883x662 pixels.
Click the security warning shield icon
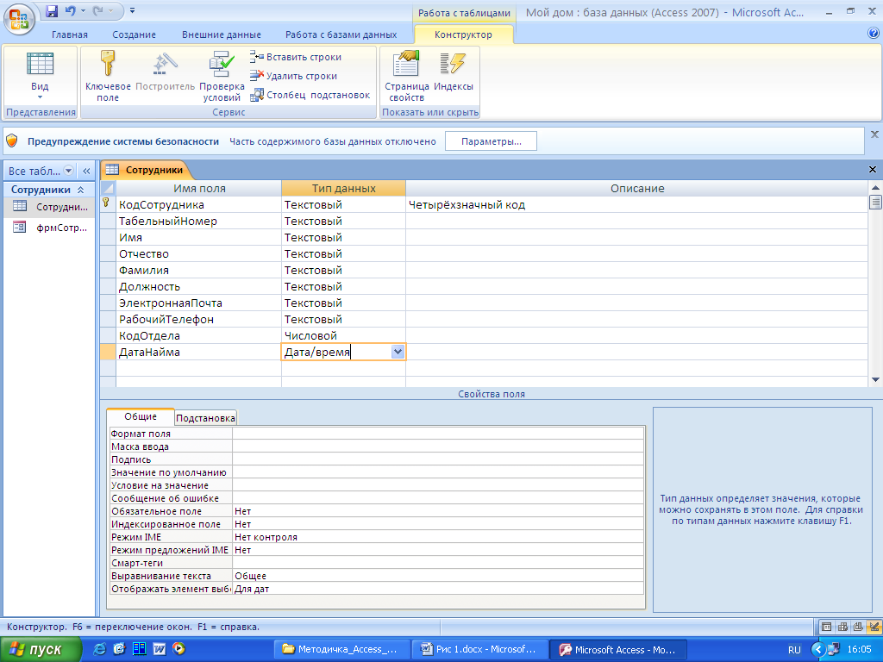(12, 141)
